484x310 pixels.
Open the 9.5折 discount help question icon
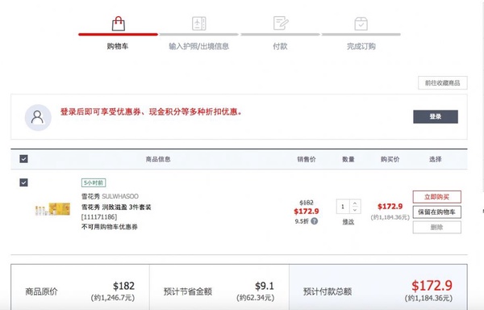point(315,221)
